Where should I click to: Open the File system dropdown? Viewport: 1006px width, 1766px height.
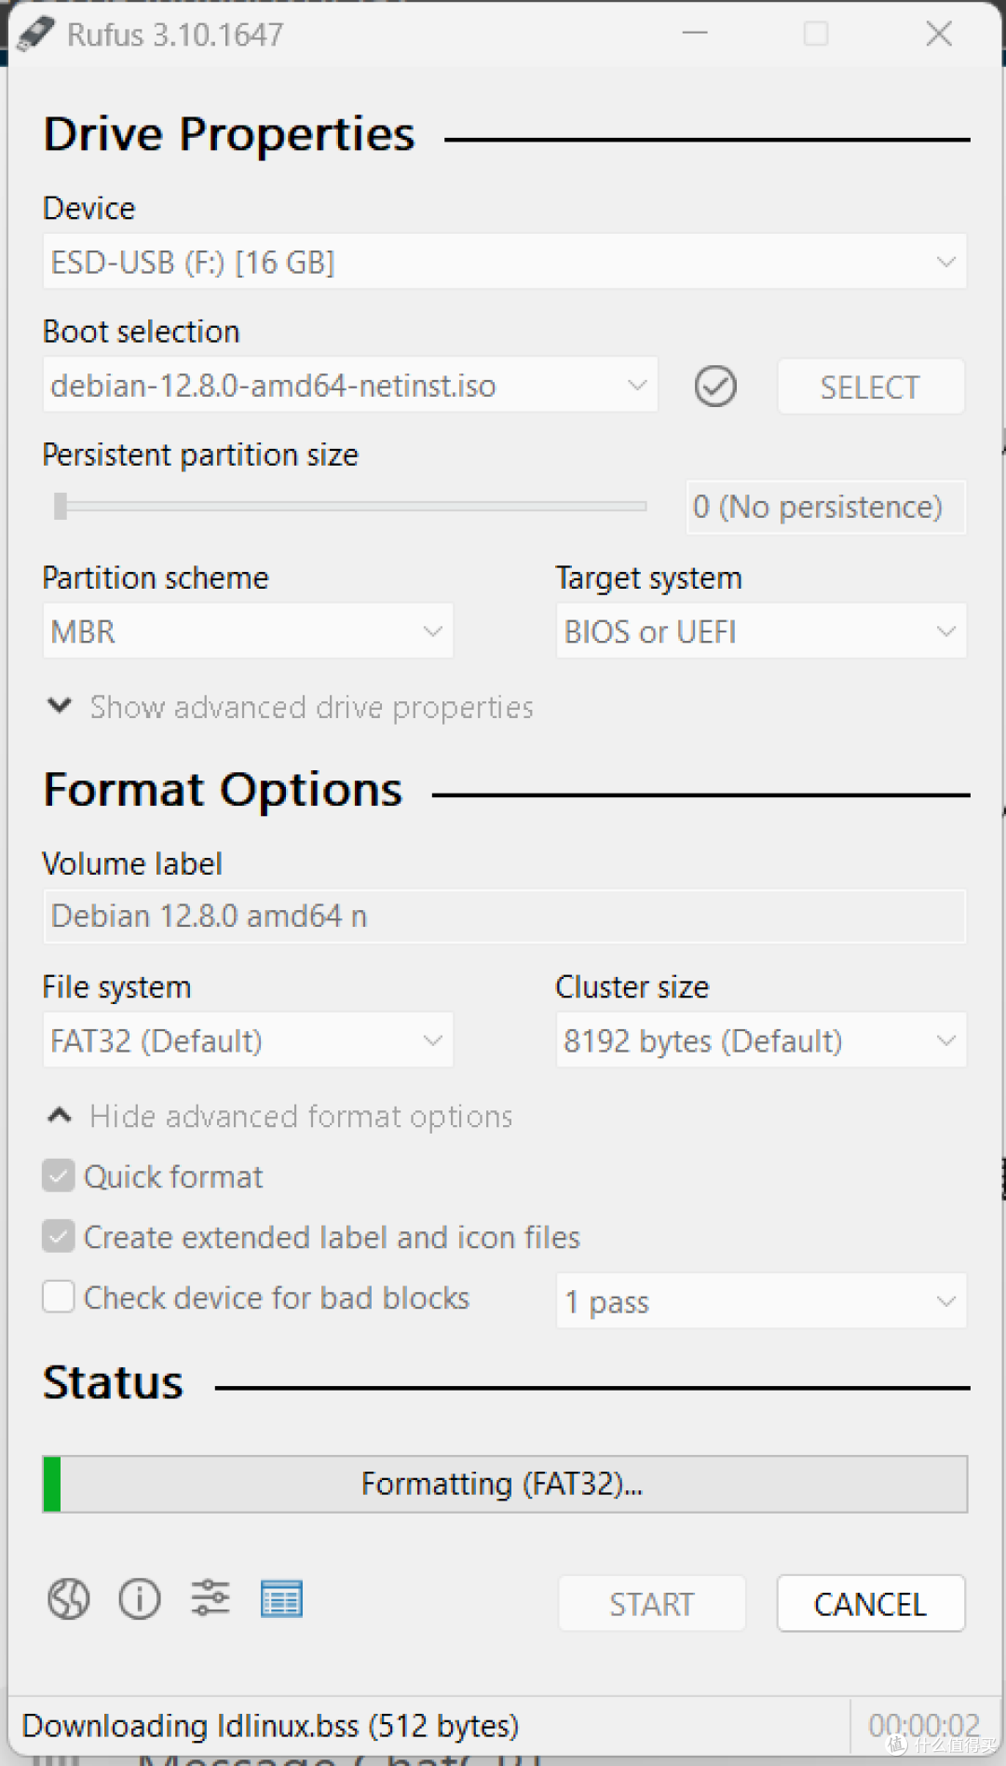coord(248,1040)
